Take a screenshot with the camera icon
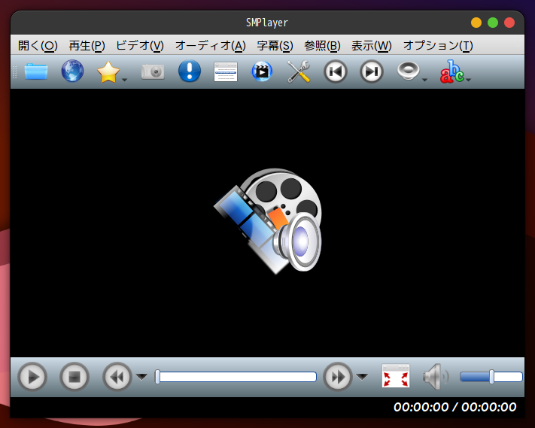Viewport: 535px width, 428px height. coord(153,71)
